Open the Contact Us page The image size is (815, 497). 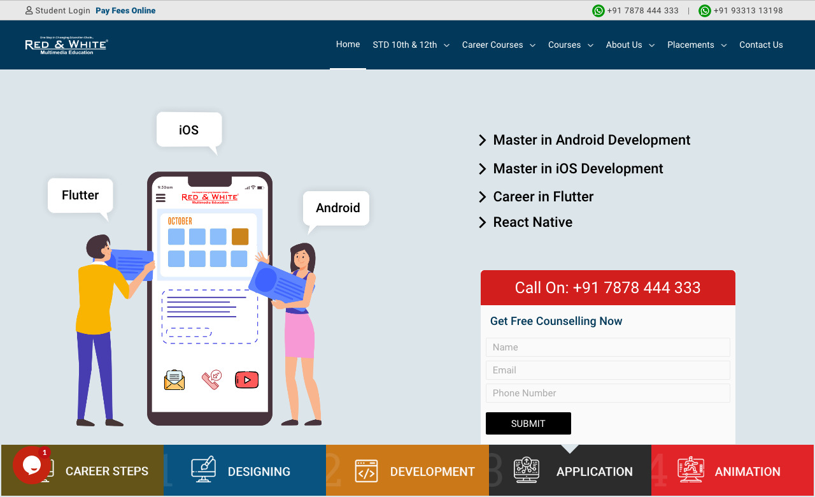[761, 45]
